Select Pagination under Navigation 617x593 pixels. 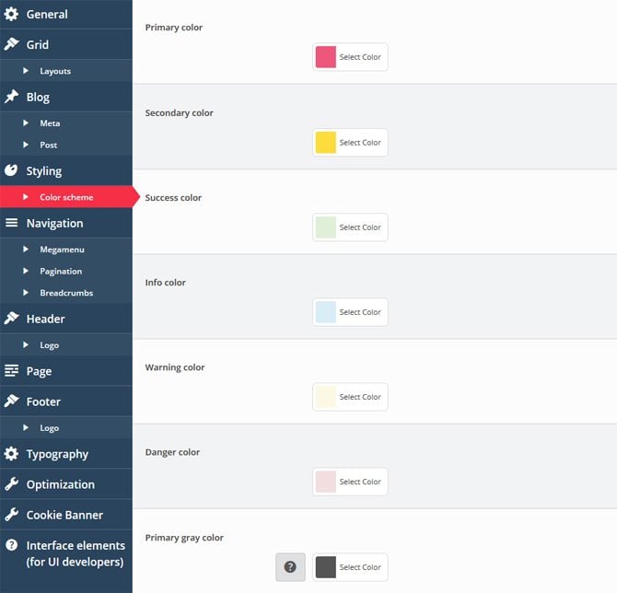[x=61, y=272]
